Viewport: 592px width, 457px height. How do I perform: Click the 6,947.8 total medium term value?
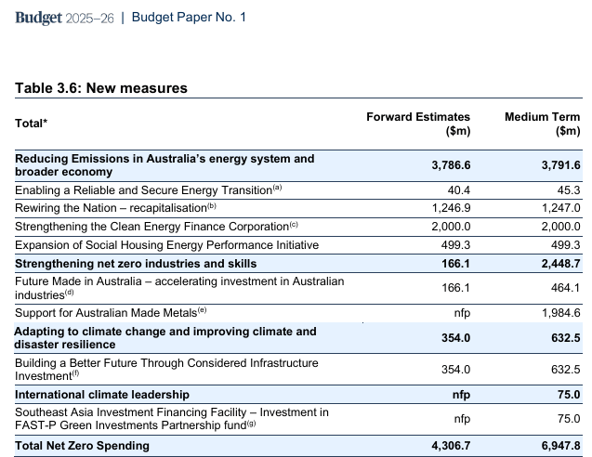click(560, 446)
